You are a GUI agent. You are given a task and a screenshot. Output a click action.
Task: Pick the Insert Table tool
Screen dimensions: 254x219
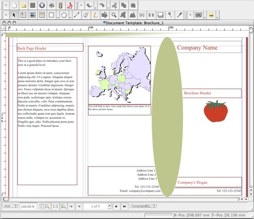coord(42,15)
